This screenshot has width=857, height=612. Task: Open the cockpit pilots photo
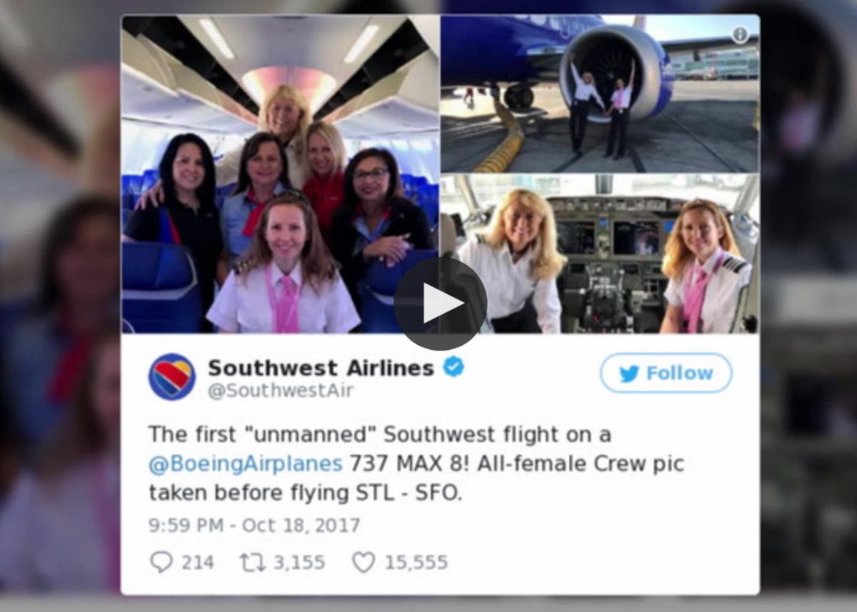click(600, 254)
